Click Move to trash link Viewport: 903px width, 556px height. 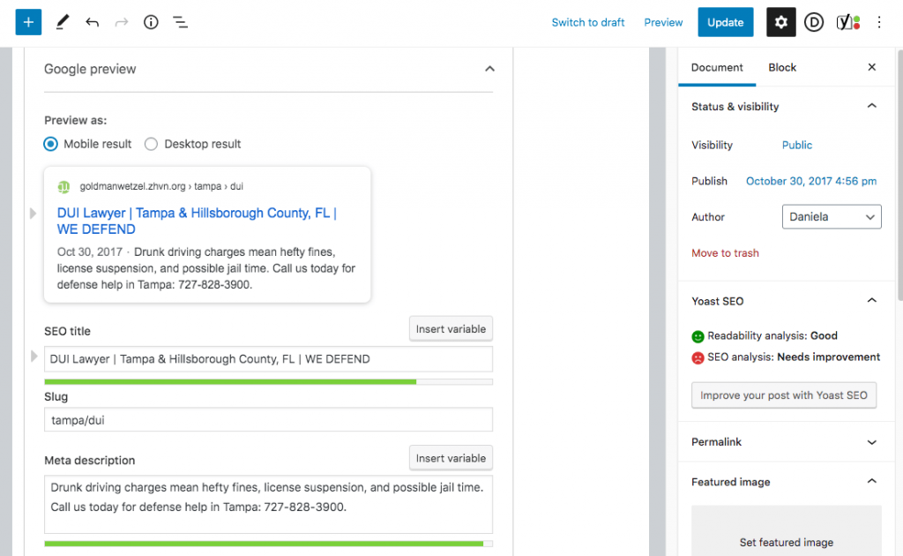tap(725, 253)
